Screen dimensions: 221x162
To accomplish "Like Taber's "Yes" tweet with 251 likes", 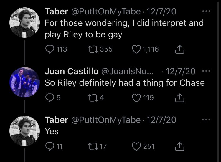I will coord(136,146).
